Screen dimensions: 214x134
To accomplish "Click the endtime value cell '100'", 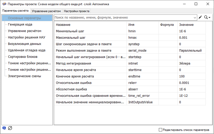I will [x=191, y=76].
